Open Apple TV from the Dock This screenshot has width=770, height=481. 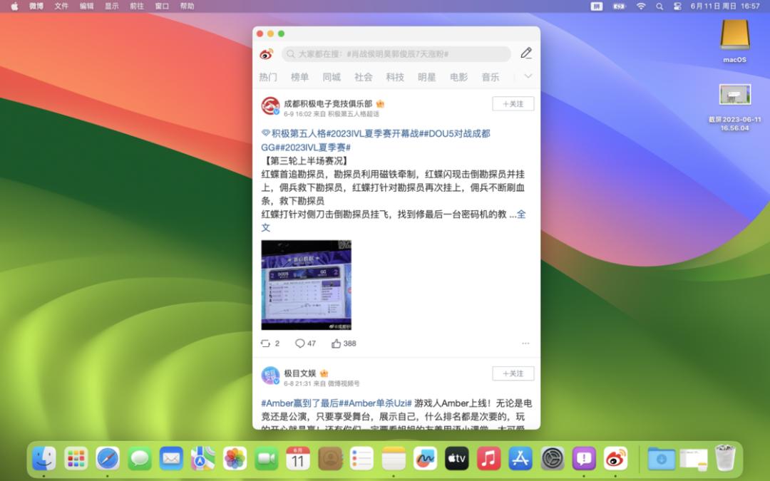click(457, 458)
